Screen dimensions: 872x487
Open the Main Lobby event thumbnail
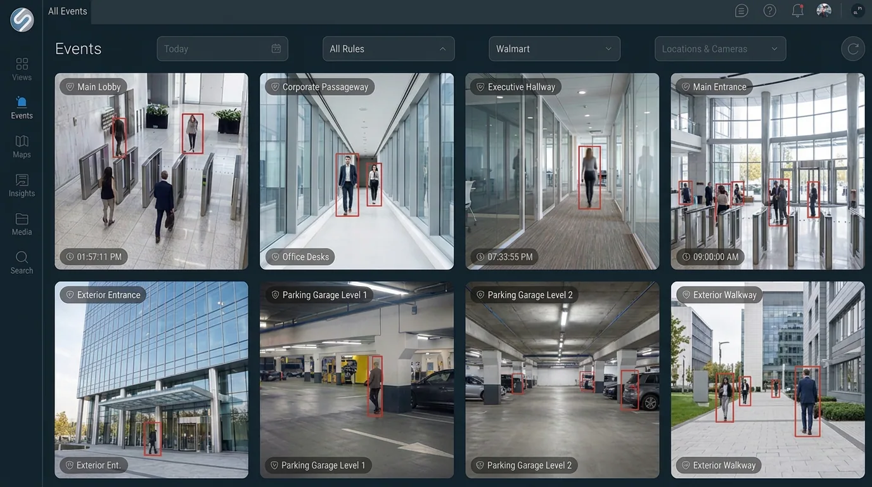[x=151, y=171]
